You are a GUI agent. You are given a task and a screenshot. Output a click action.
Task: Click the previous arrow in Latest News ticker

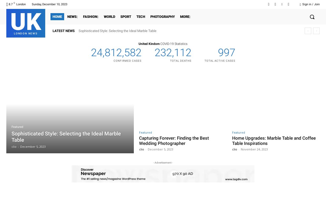(x=308, y=31)
